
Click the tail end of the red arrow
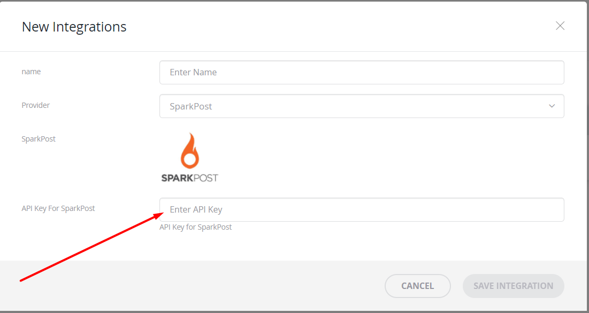[x=22, y=280]
